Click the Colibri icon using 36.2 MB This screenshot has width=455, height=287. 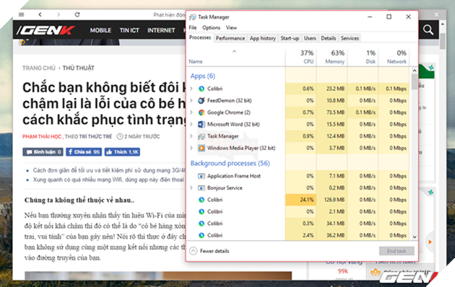(x=201, y=236)
